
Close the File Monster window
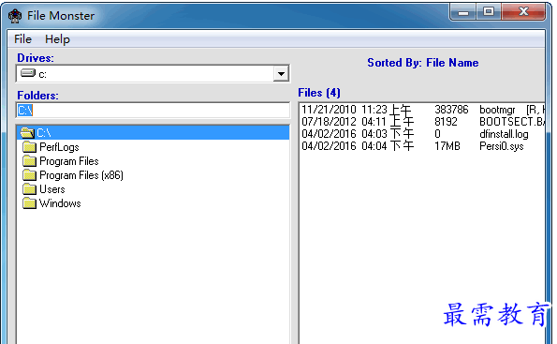coord(523,12)
